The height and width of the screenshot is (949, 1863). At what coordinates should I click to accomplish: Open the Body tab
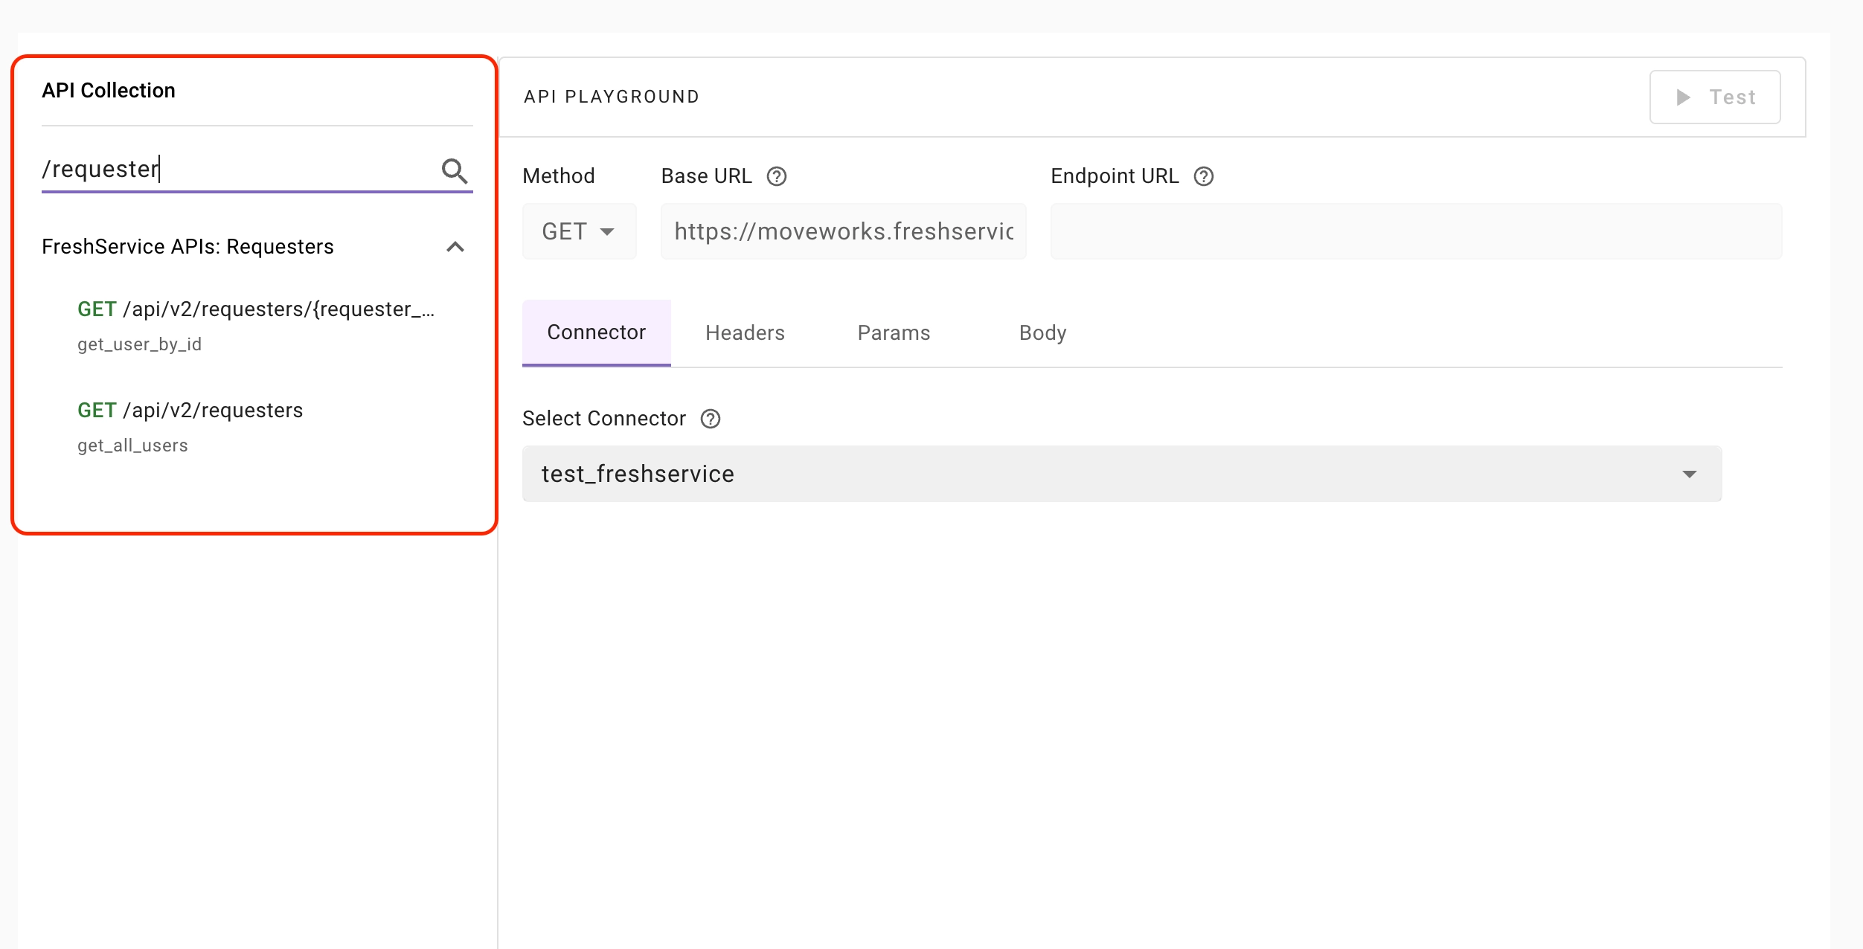coord(1042,332)
